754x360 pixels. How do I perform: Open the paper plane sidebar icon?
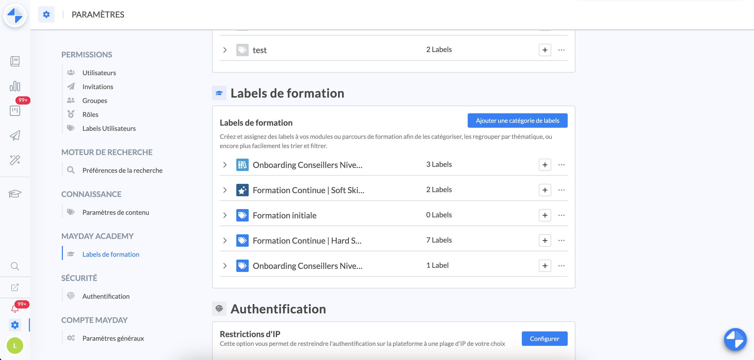click(15, 135)
